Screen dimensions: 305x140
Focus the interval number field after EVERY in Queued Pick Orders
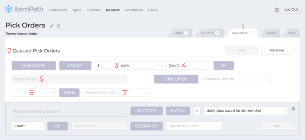pos(105,65)
